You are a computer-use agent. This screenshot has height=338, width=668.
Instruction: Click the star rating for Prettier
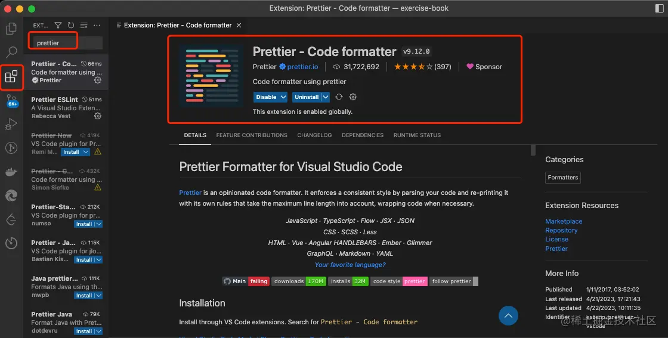413,67
